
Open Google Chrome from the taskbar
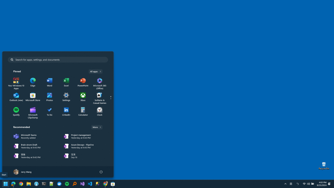tap(21, 184)
